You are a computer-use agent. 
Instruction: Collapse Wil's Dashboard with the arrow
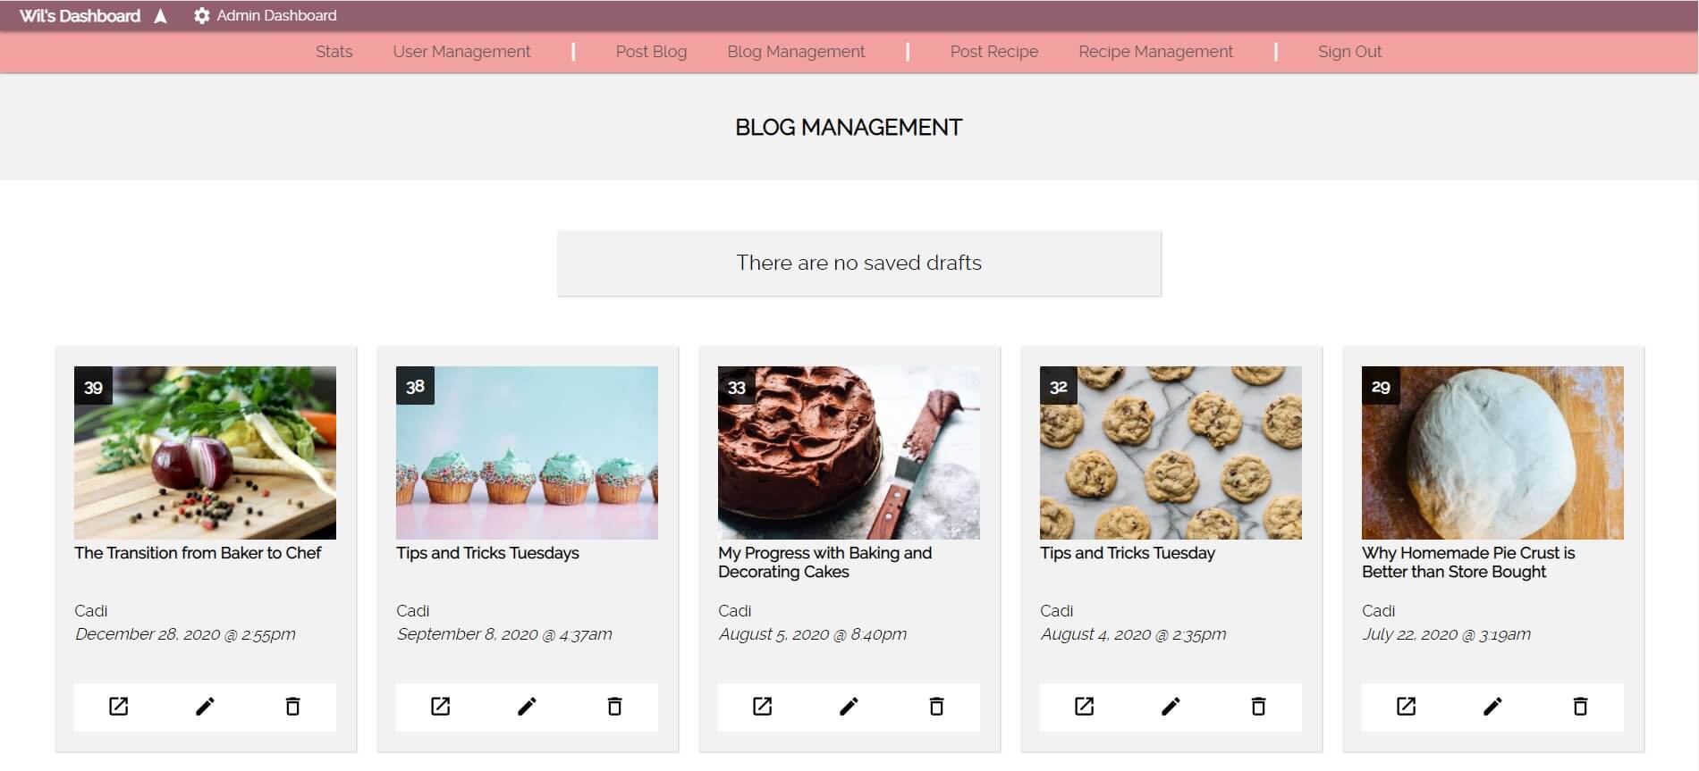[x=160, y=16]
